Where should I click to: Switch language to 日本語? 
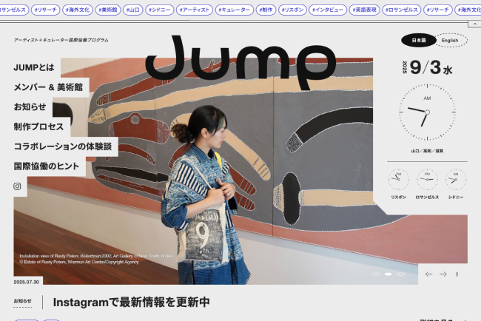coord(419,40)
